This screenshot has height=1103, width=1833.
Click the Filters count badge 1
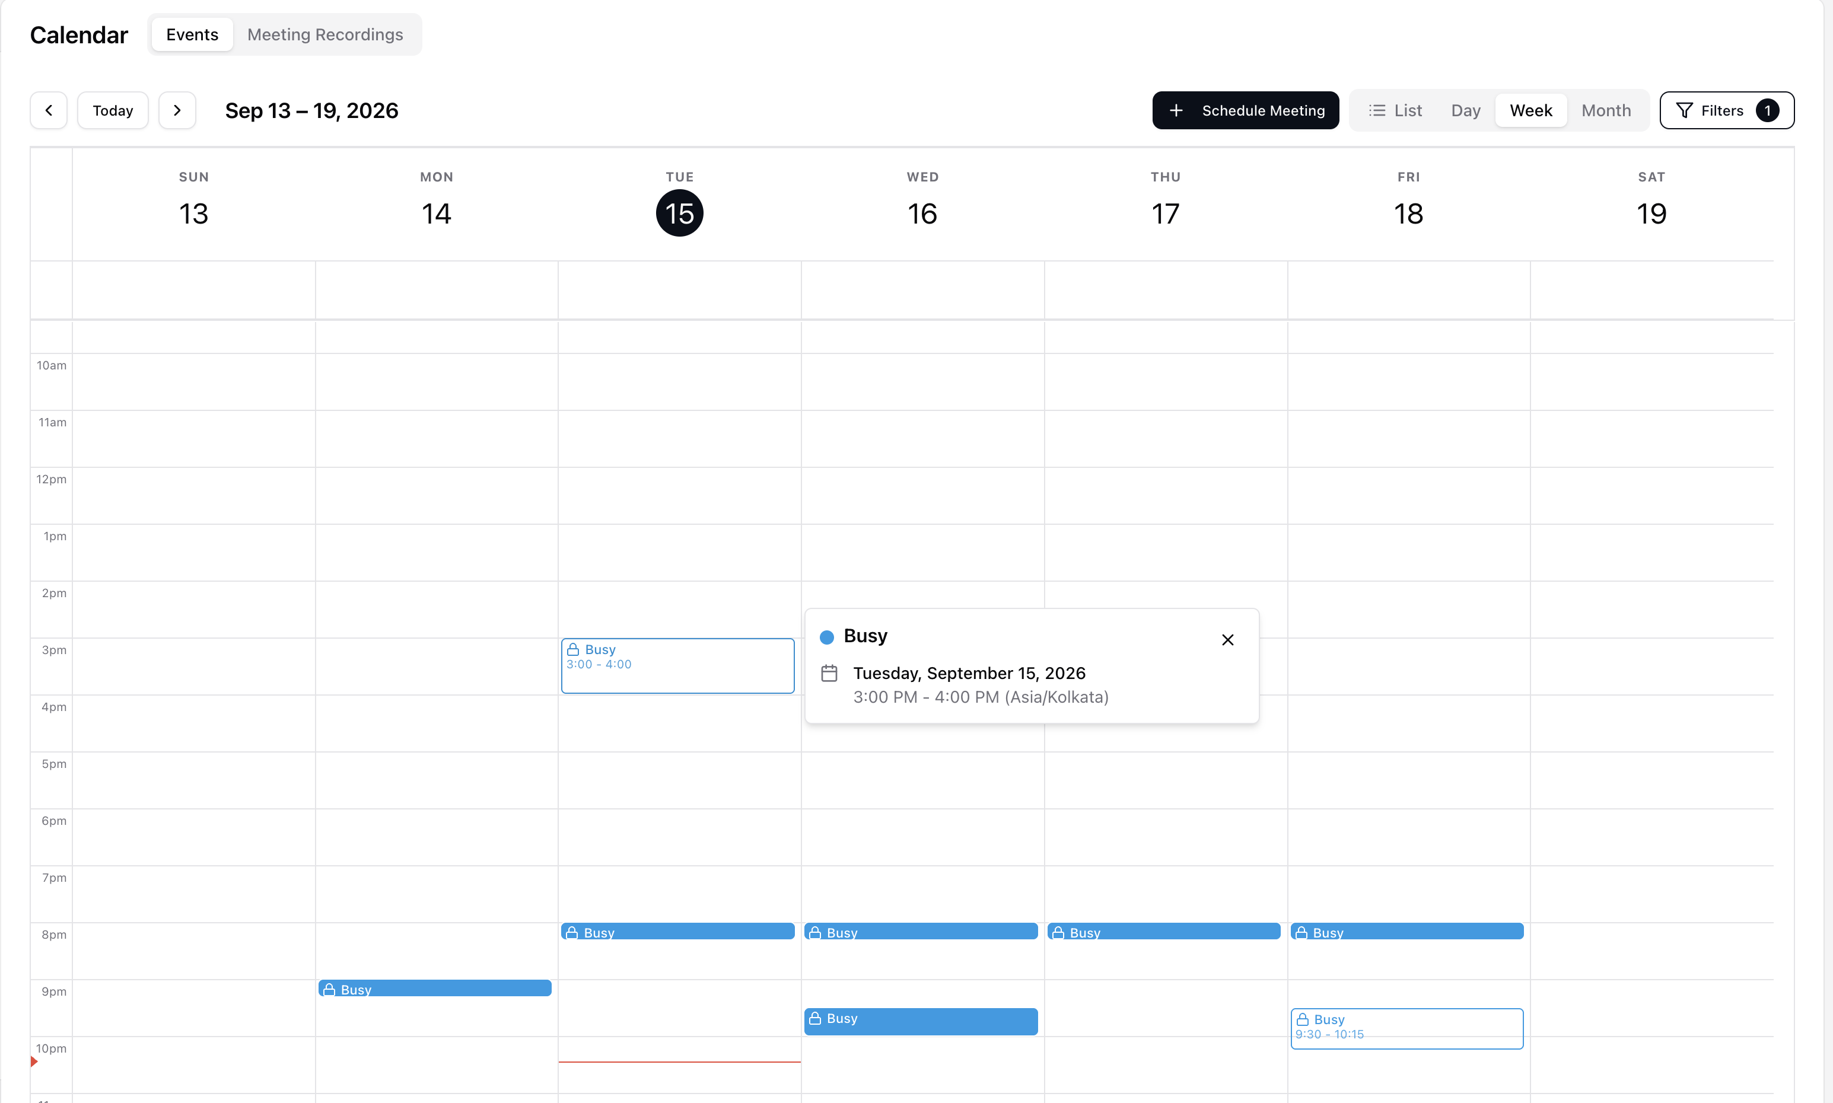pos(1767,110)
